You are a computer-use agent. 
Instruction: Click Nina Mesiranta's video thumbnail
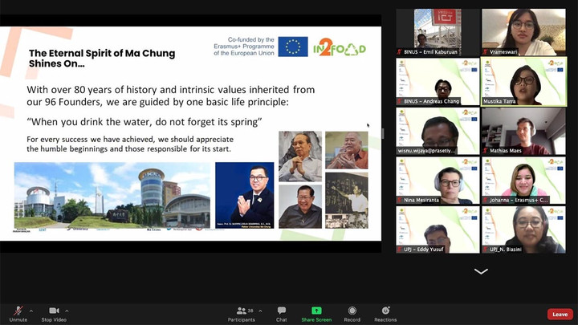(437, 180)
